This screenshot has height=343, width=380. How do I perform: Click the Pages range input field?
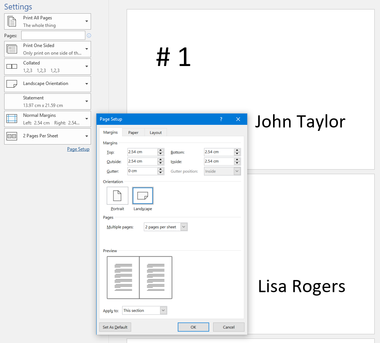(53, 35)
